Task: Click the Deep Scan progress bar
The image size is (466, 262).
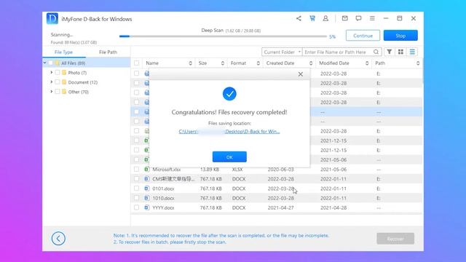Action: coord(223,36)
